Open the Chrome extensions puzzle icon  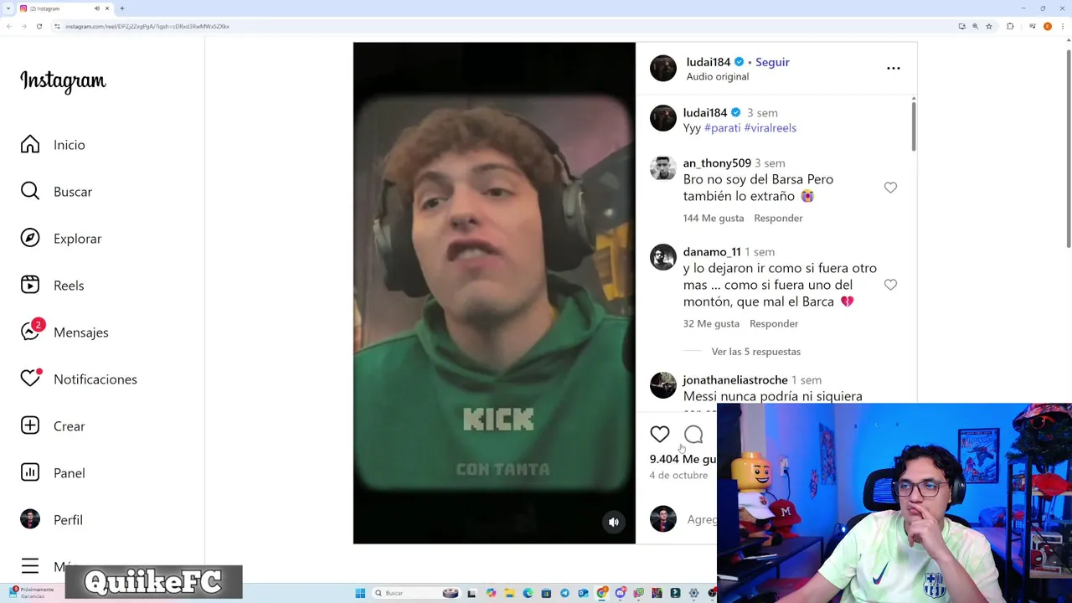[x=1010, y=26]
